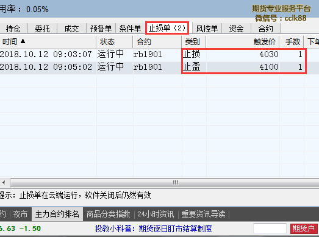The height and width of the screenshot is (237, 319).
Task: Select the 止损单 (2) tab
Action: tap(167, 28)
